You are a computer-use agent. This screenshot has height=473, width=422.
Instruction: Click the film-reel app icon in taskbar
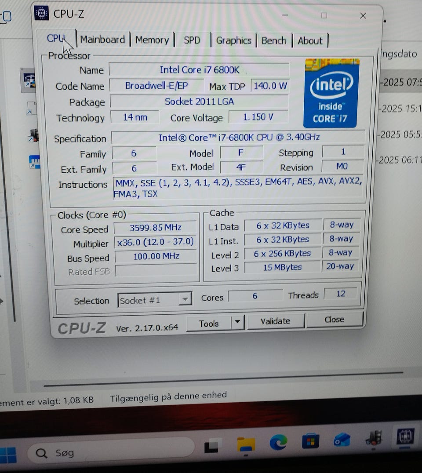374,438
